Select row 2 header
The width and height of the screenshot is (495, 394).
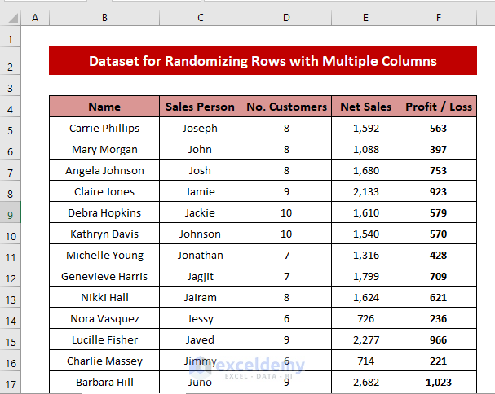coord(10,61)
